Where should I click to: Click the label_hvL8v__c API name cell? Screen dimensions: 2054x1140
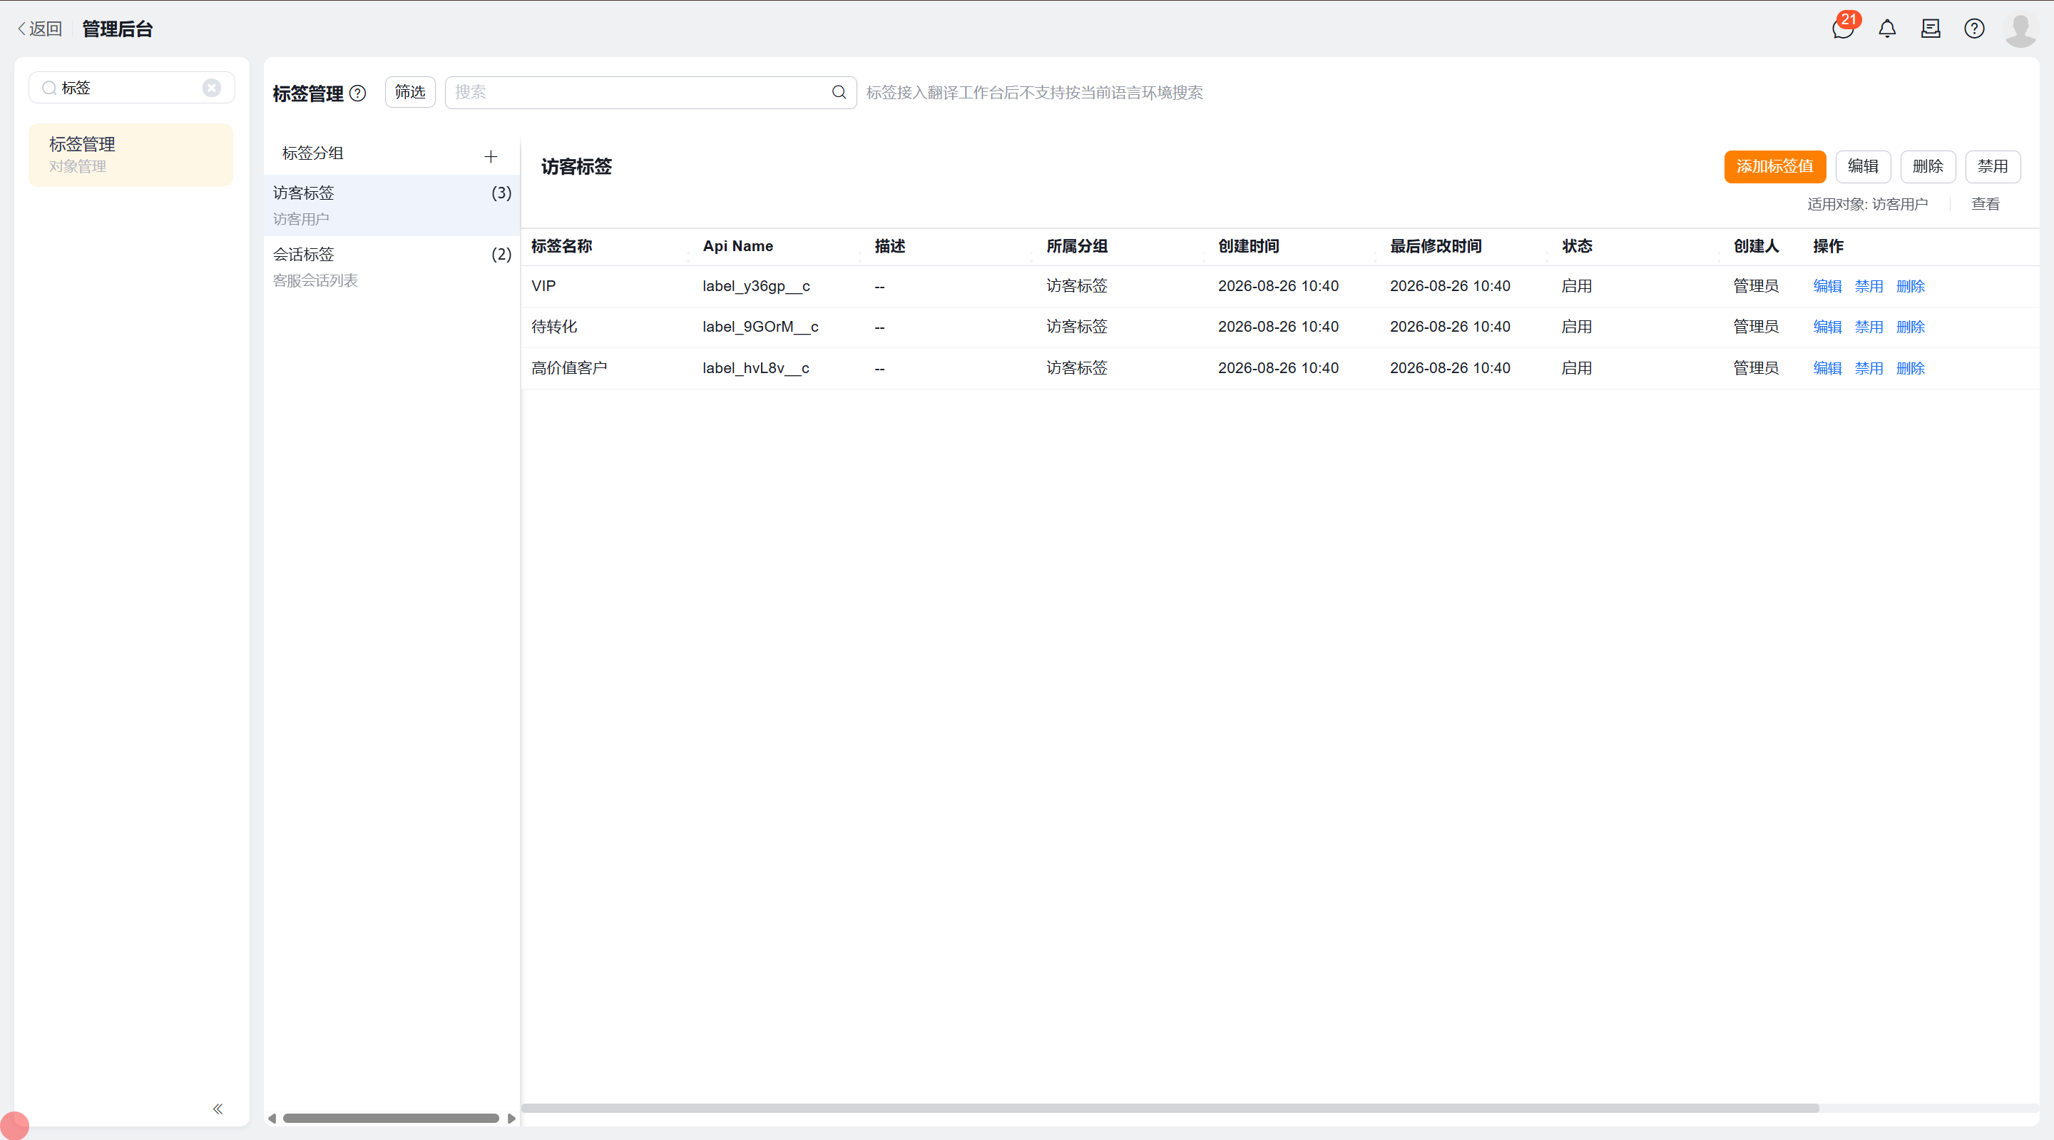coord(755,369)
